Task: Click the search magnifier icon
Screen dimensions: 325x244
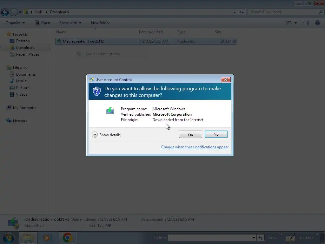Action: [x=321, y=12]
